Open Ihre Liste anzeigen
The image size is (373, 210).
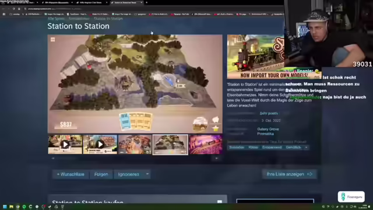[x=289, y=174]
